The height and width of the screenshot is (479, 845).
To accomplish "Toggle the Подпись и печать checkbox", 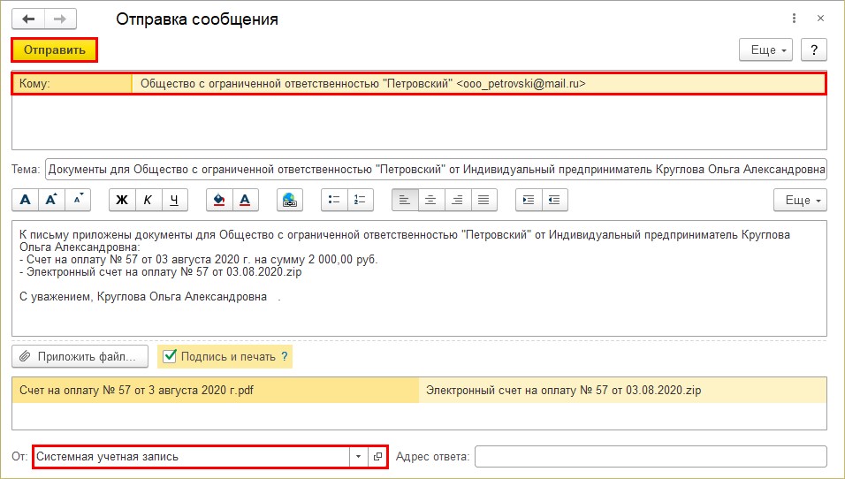I will tap(170, 357).
